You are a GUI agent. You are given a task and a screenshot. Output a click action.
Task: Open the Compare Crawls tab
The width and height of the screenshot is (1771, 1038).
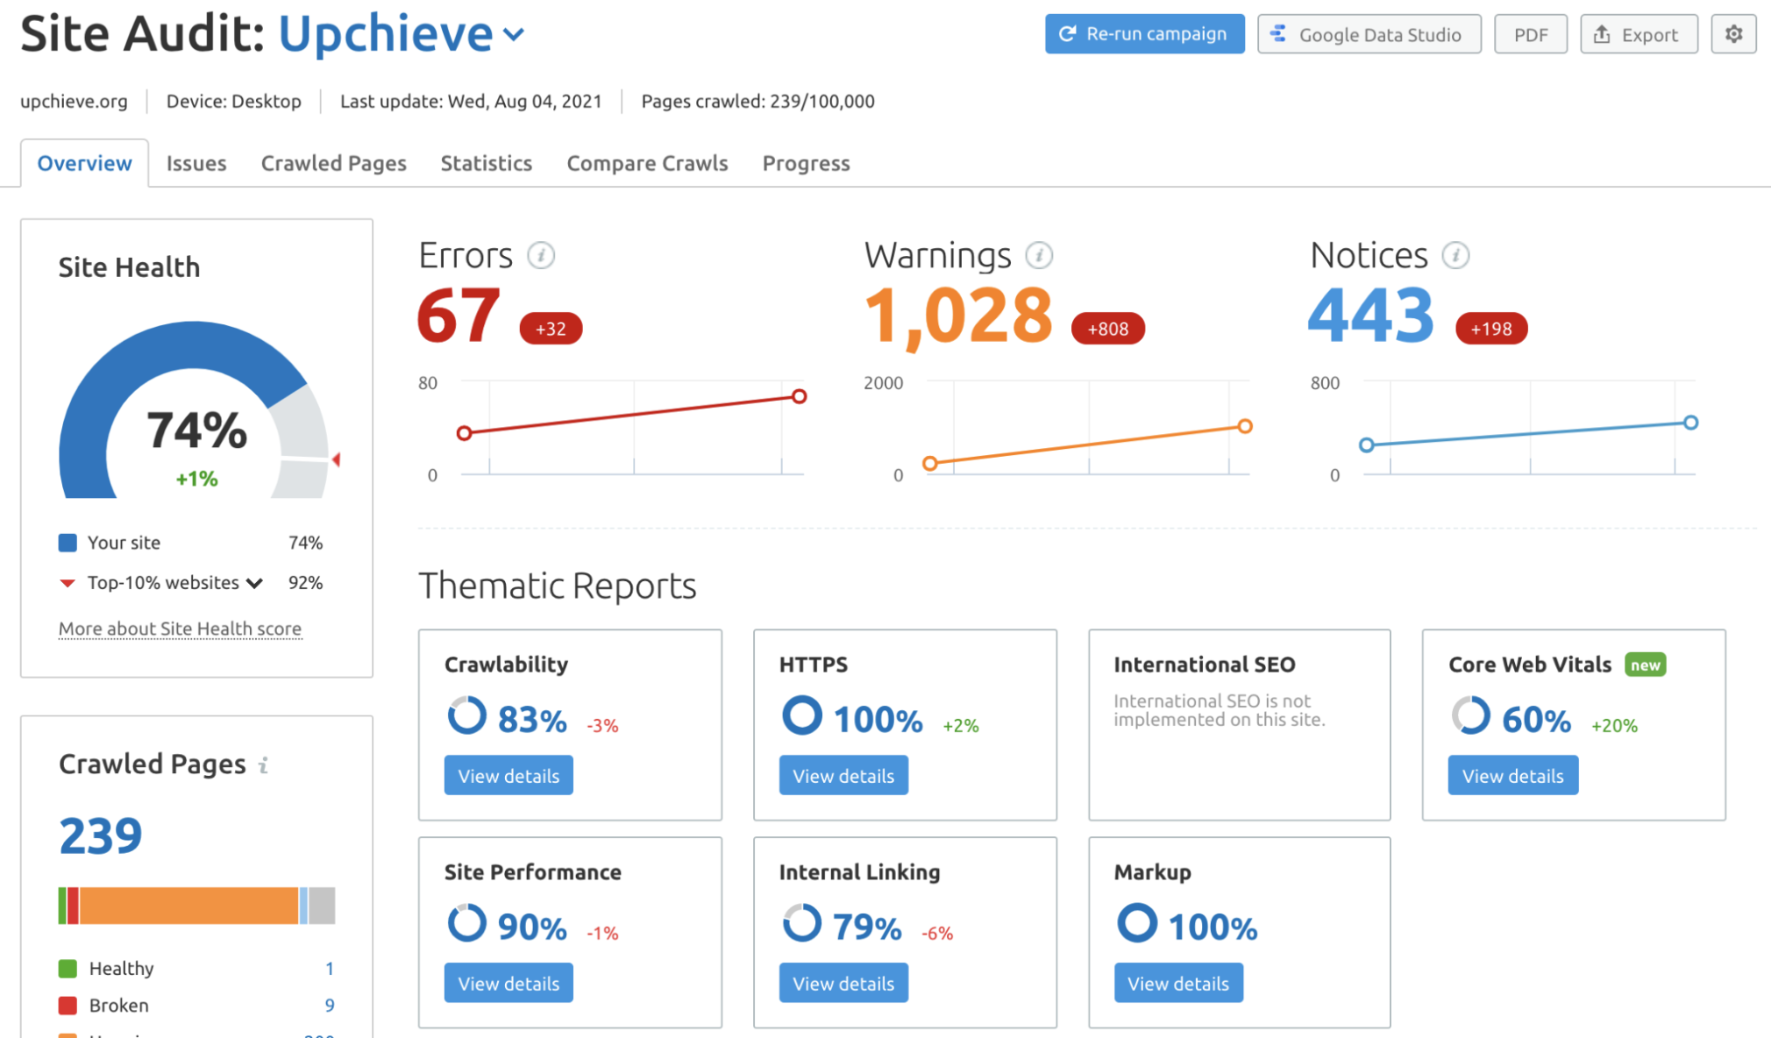click(647, 163)
